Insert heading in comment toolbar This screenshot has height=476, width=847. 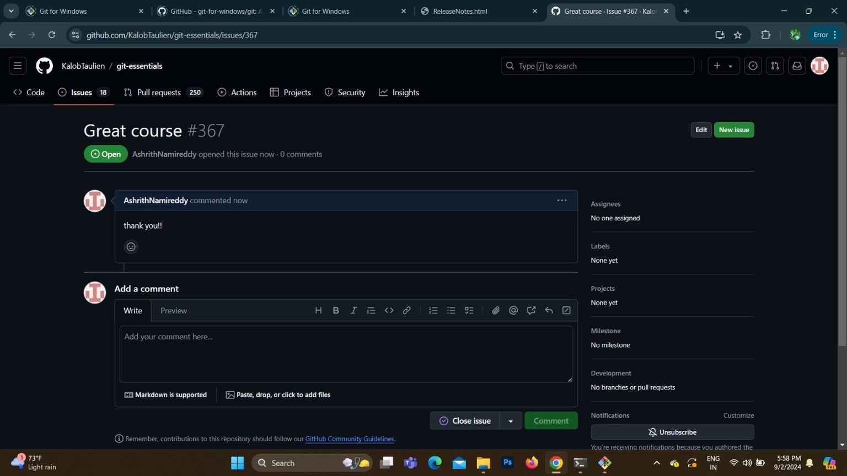[318, 311]
